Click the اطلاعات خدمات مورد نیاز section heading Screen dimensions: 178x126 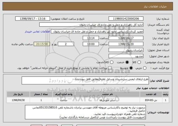click(153, 88)
